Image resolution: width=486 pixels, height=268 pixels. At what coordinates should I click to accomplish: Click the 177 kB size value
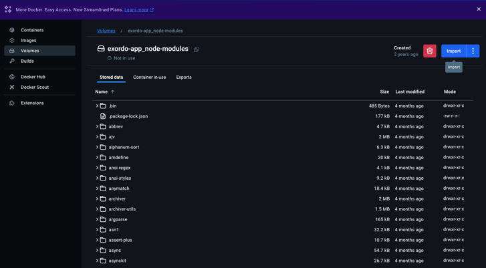[382, 116]
